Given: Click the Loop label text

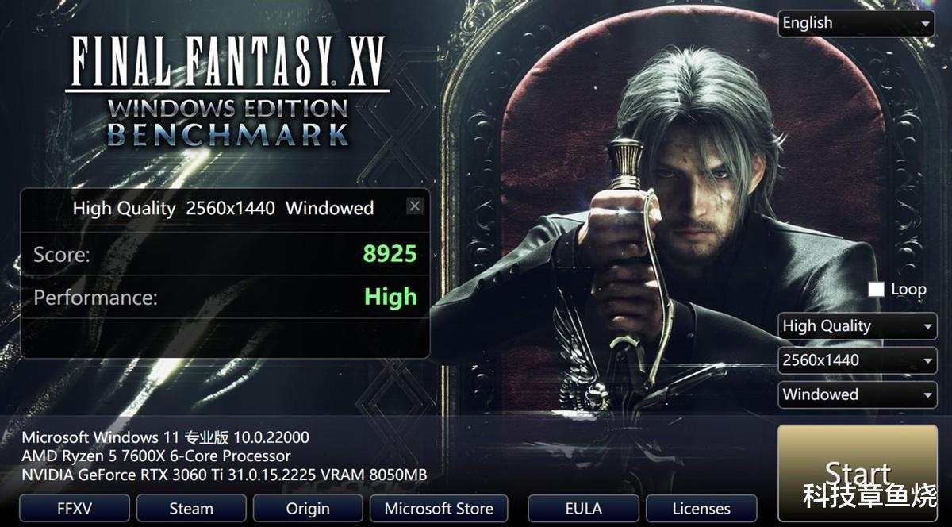Looking at the screenshot, I should [908, 290].
